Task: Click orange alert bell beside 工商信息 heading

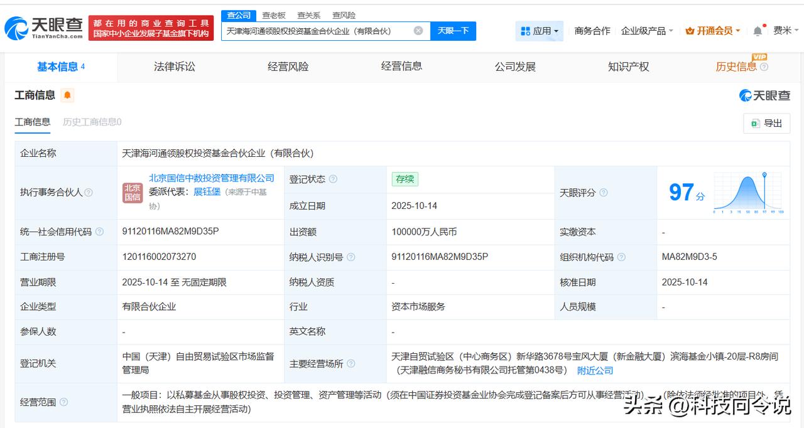Action: (67, 95)
